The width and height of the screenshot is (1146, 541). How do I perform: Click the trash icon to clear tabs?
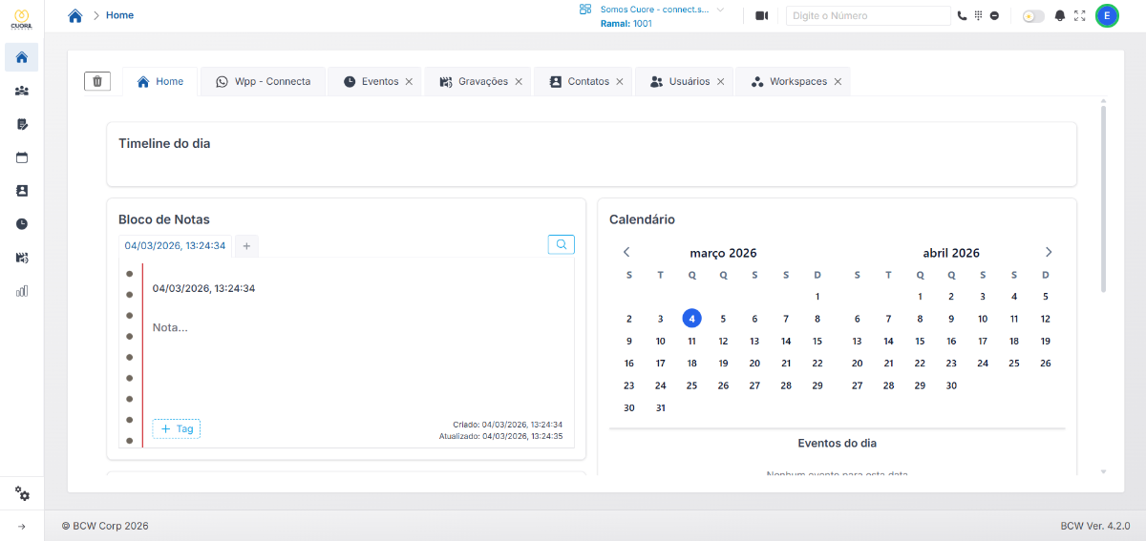[x=97, y=81]
